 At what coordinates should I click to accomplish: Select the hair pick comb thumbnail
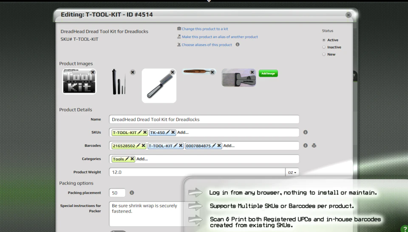(238, 78)
